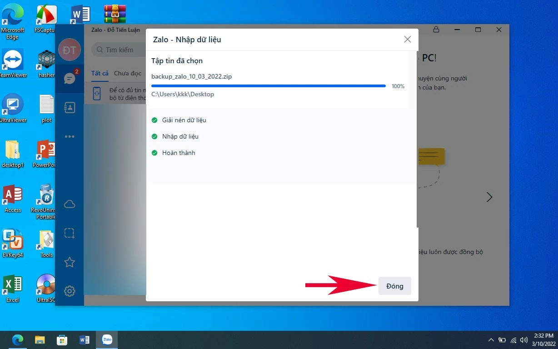Open the Excel desktop shortcut

coord(12,286)
